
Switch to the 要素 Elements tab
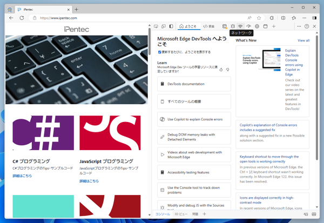point(208,26)
